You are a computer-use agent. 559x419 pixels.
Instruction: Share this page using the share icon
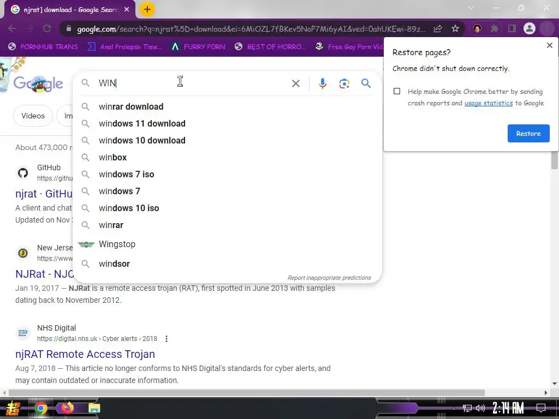(438, 29)
